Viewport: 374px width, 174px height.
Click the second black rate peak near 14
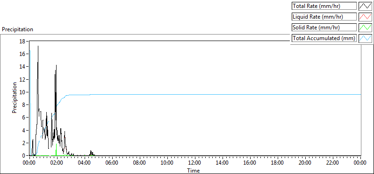pyautogui.click(x=56, y=65)
